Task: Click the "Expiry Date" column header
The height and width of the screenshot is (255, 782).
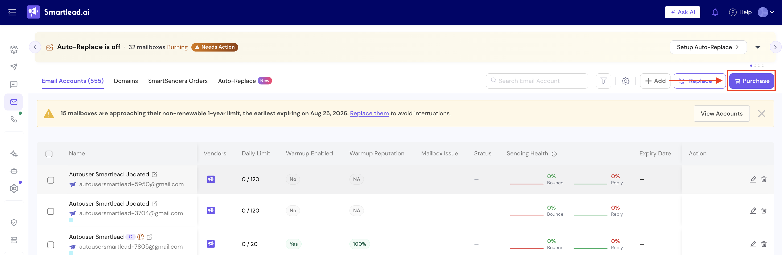Action: click(655, 154)
